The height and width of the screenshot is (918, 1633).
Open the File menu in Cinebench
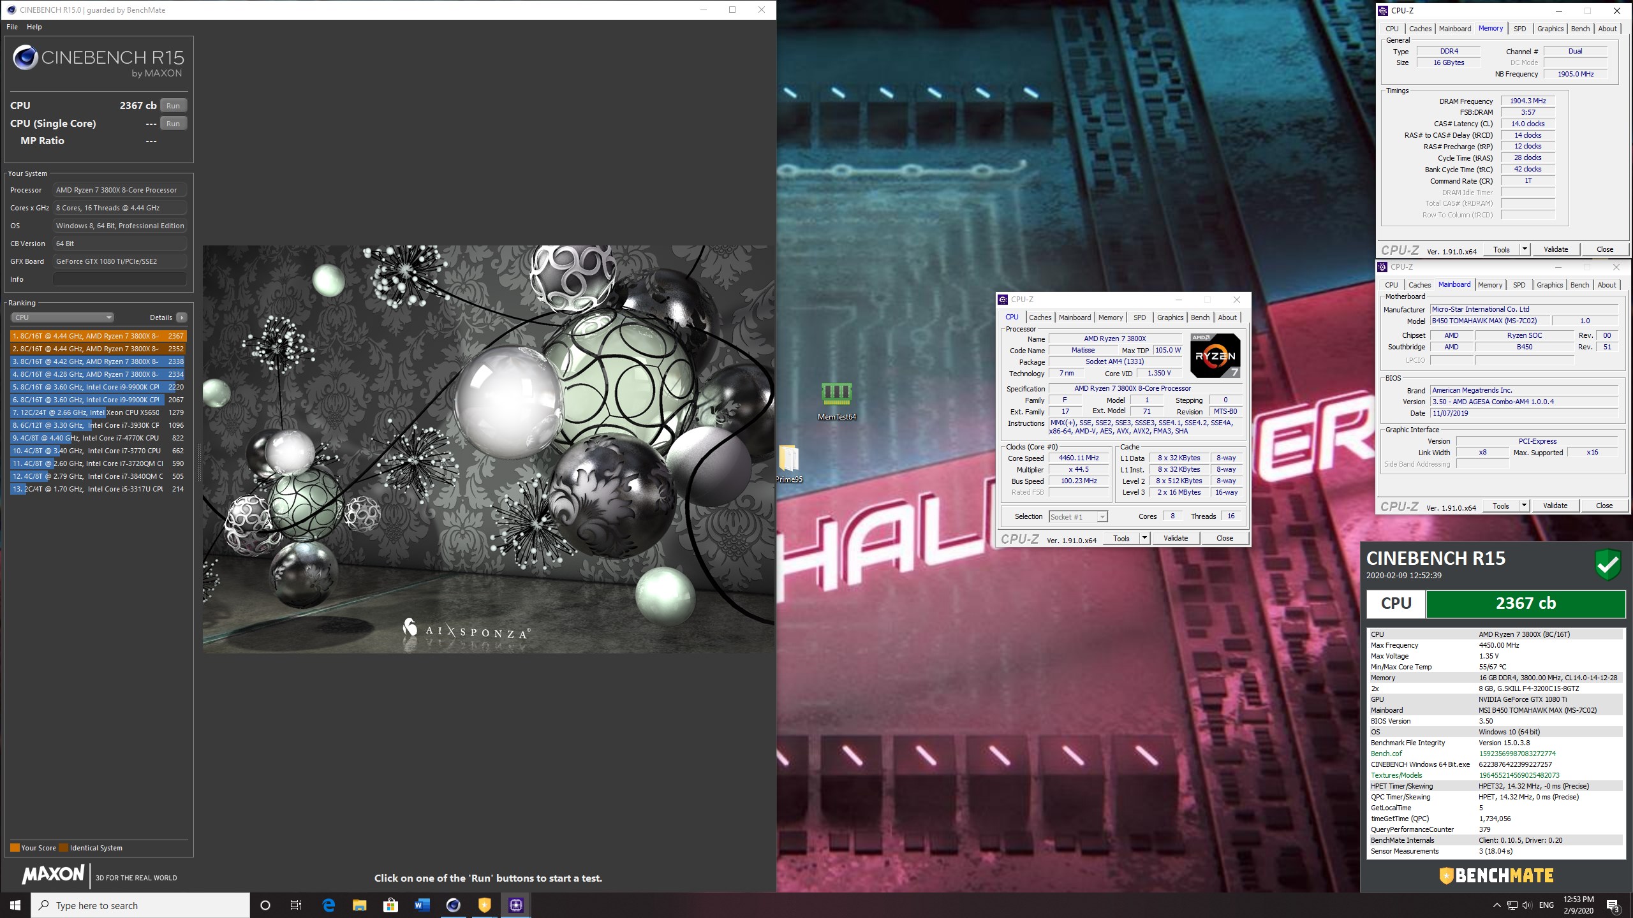click(12, 27)
